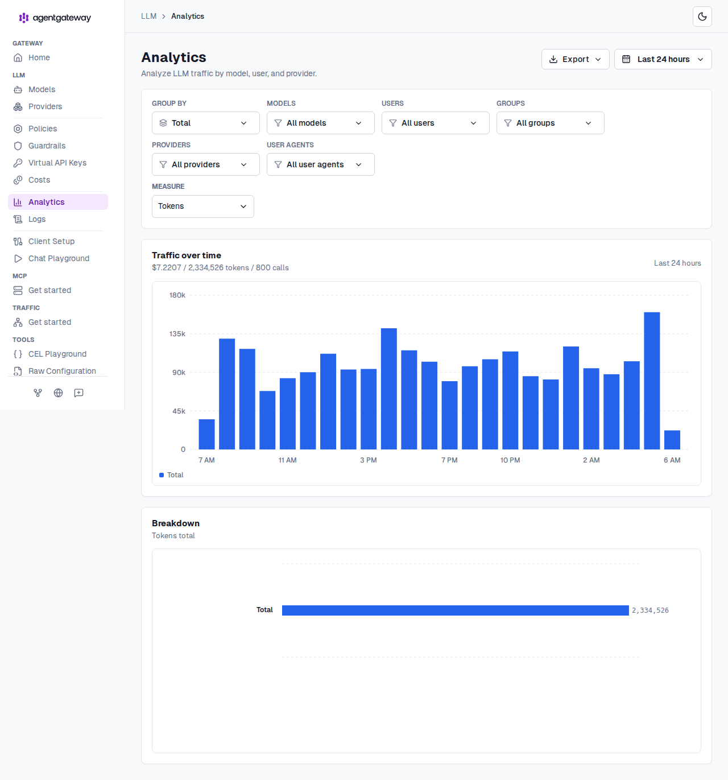
Task: Click LLM breadcrumb link
Action: click(149, 16)
